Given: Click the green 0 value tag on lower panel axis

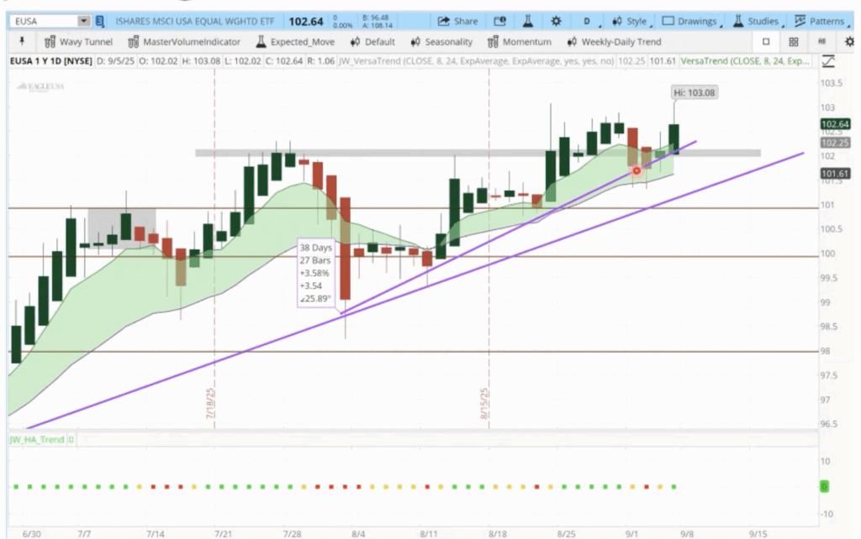Looking at the screenshot, I should point(824,486).
